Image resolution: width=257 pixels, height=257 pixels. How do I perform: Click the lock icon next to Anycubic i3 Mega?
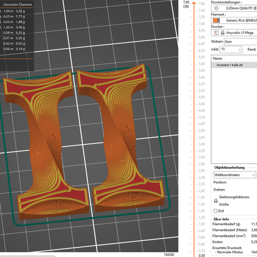click(x=223, y=33)
